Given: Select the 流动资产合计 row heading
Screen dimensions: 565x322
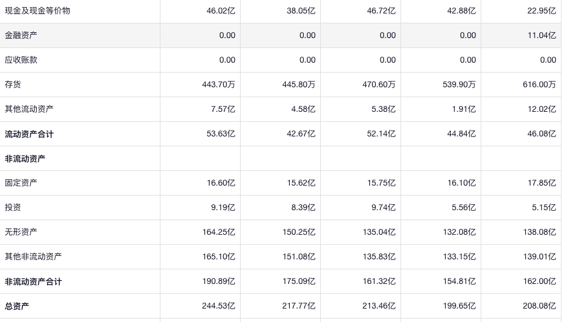Looking at the screenshot, I should click(29, 134).
